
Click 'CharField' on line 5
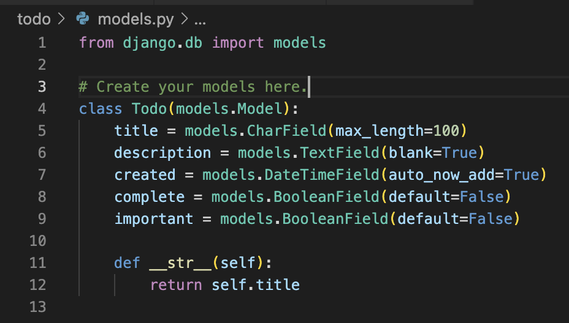point(287,131)
